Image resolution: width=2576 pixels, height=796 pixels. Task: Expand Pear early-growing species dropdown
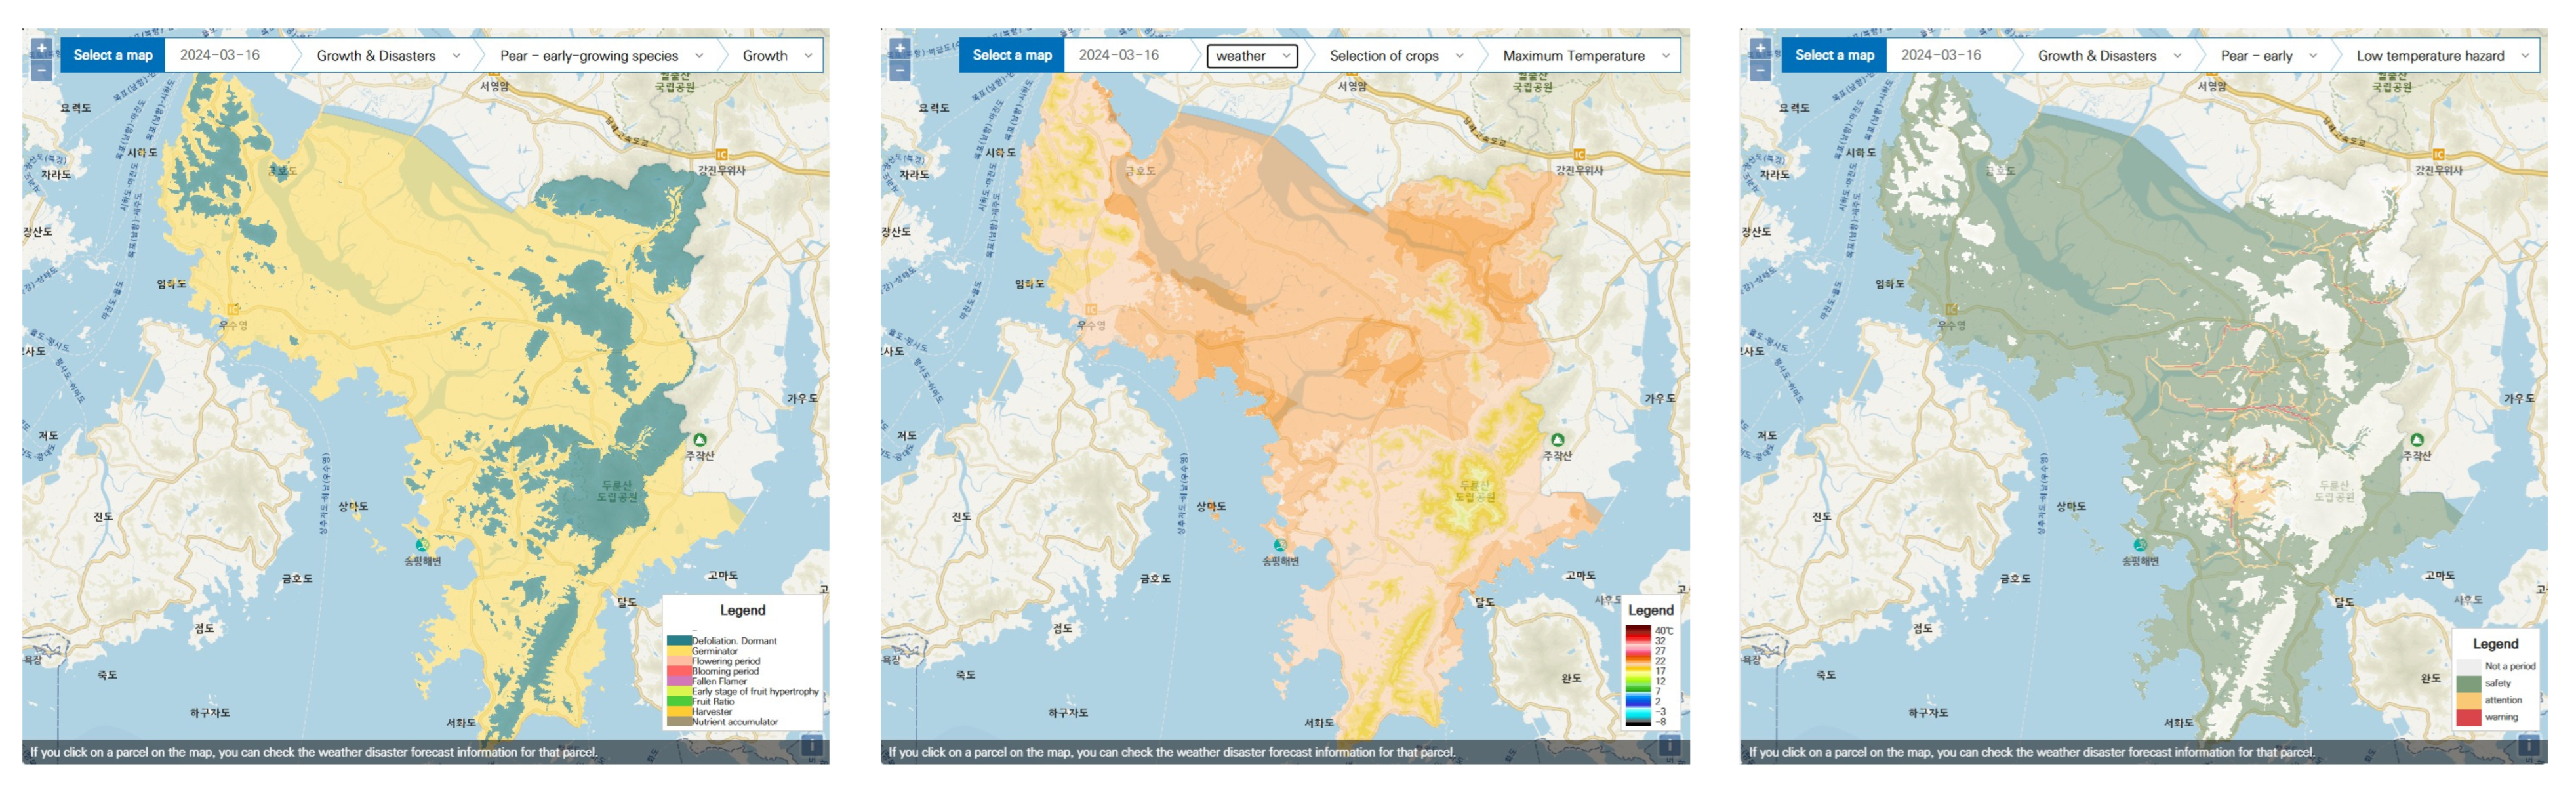[601, 56]
